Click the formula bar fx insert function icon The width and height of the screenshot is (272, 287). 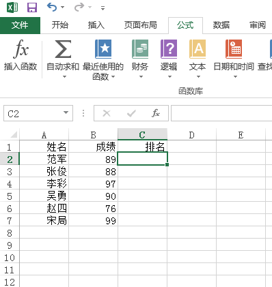pos(156,113)
